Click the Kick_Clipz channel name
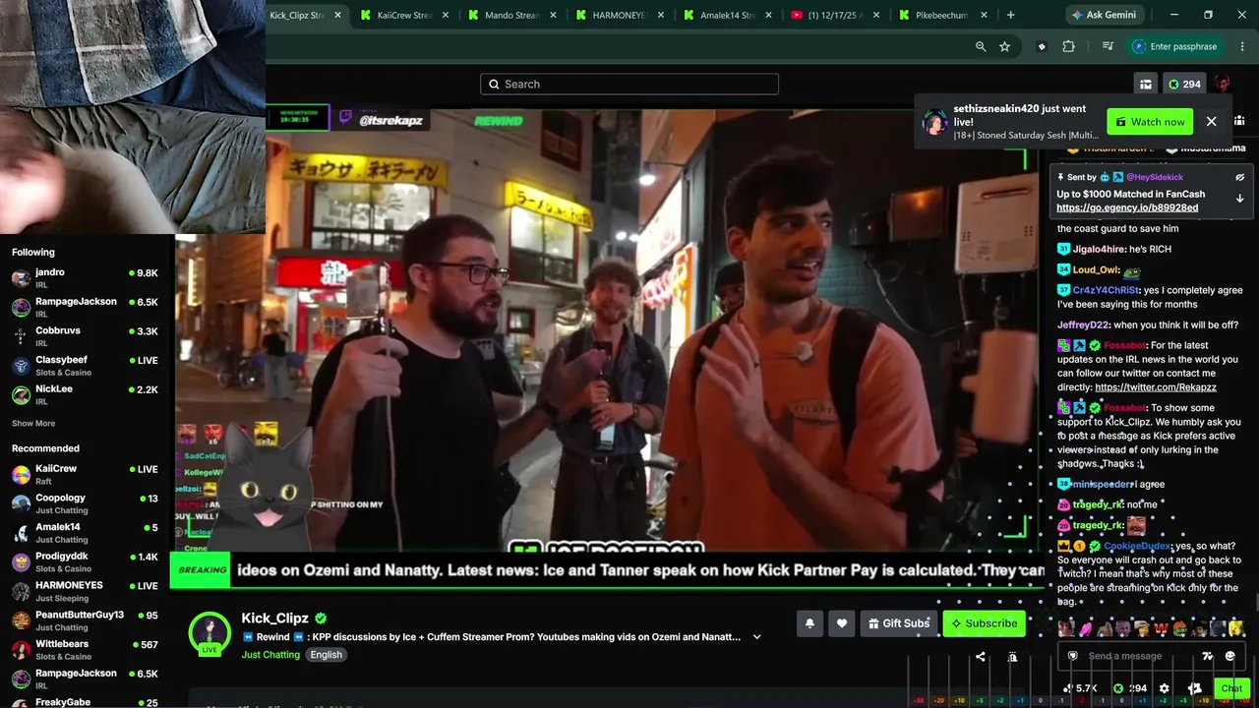Screen dimensions: 1259x708 click(x=275, y=619)
